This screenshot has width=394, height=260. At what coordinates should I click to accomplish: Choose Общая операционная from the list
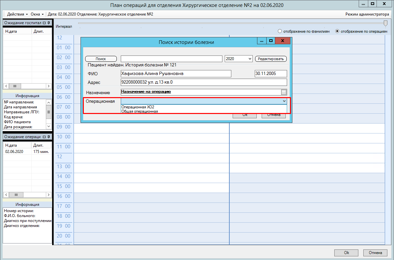point(204,111)
